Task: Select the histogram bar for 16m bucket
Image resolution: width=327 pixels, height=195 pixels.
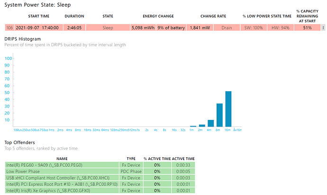Action: 228,109
